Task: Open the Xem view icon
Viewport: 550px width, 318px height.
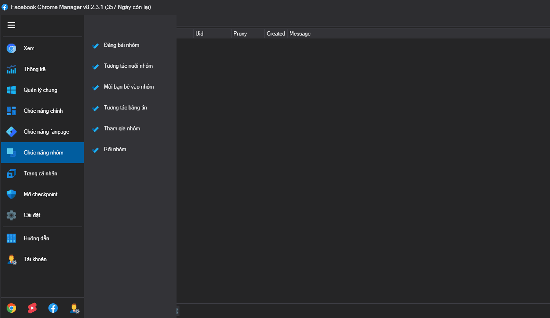Action: pyautogui.click(x=11, y=48)
